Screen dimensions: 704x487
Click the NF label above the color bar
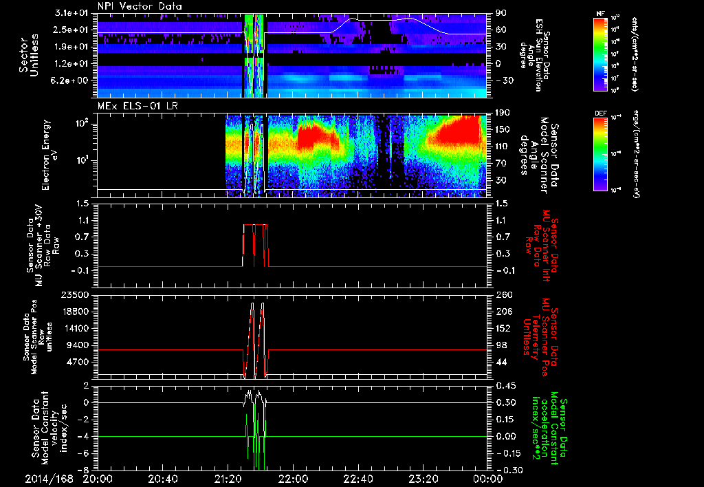click(600, 14)
